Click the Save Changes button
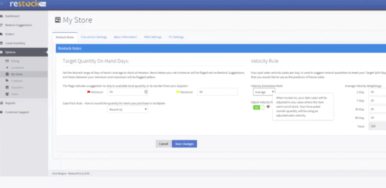Viewport: 386px width, 188px height. [x=185, y=144]
